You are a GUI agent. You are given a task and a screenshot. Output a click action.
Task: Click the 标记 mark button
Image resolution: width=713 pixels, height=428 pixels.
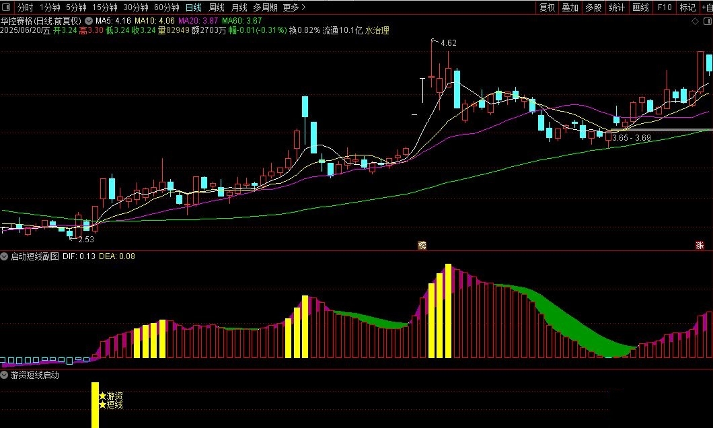[x=687, y=7]
